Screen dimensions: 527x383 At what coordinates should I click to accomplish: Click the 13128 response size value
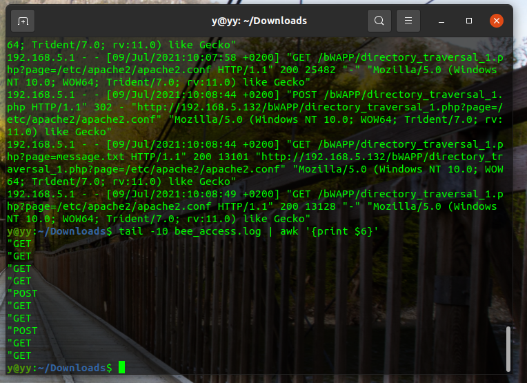tap(320, 206)
